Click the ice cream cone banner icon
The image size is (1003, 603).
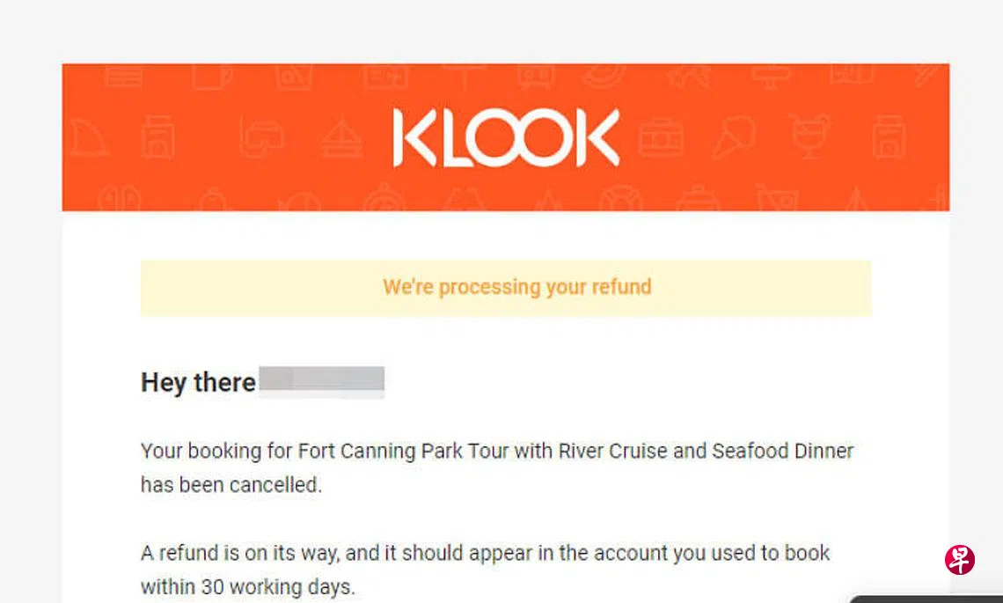[x=733, y=139]
